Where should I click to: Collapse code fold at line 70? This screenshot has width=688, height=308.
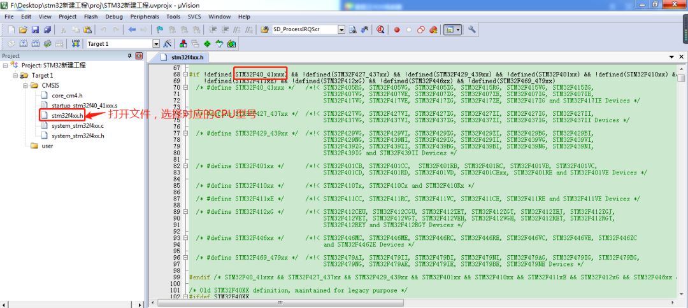point(185,88)
